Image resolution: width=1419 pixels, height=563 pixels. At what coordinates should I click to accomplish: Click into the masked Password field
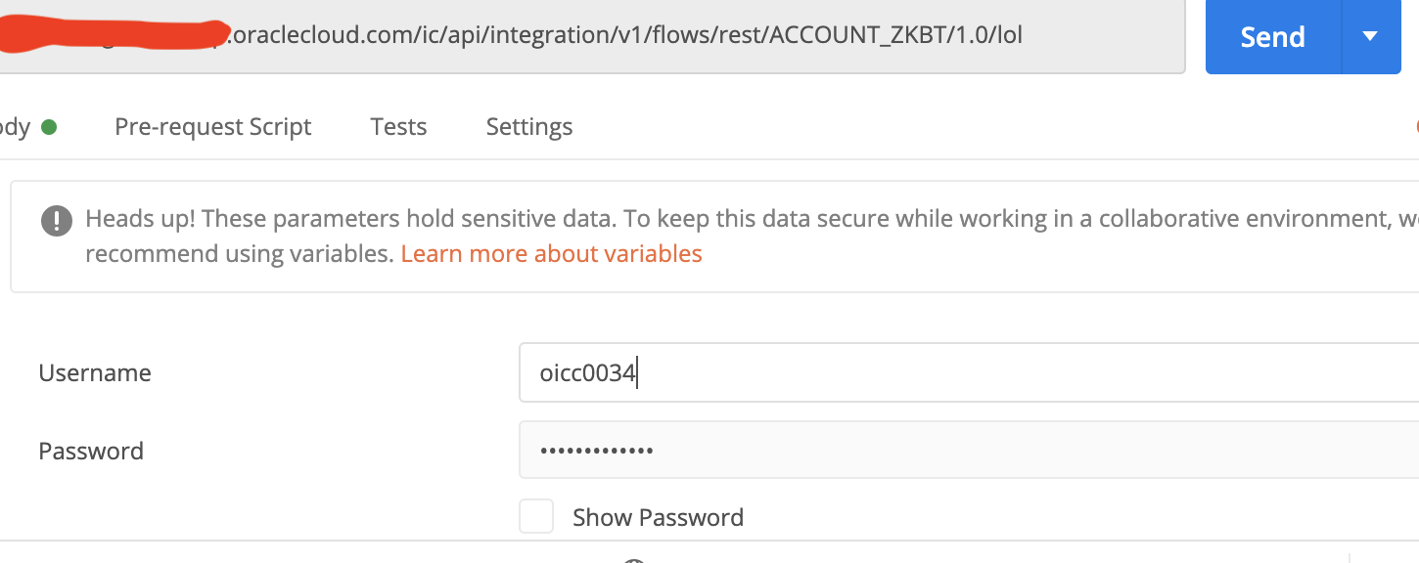pos(881,451)
